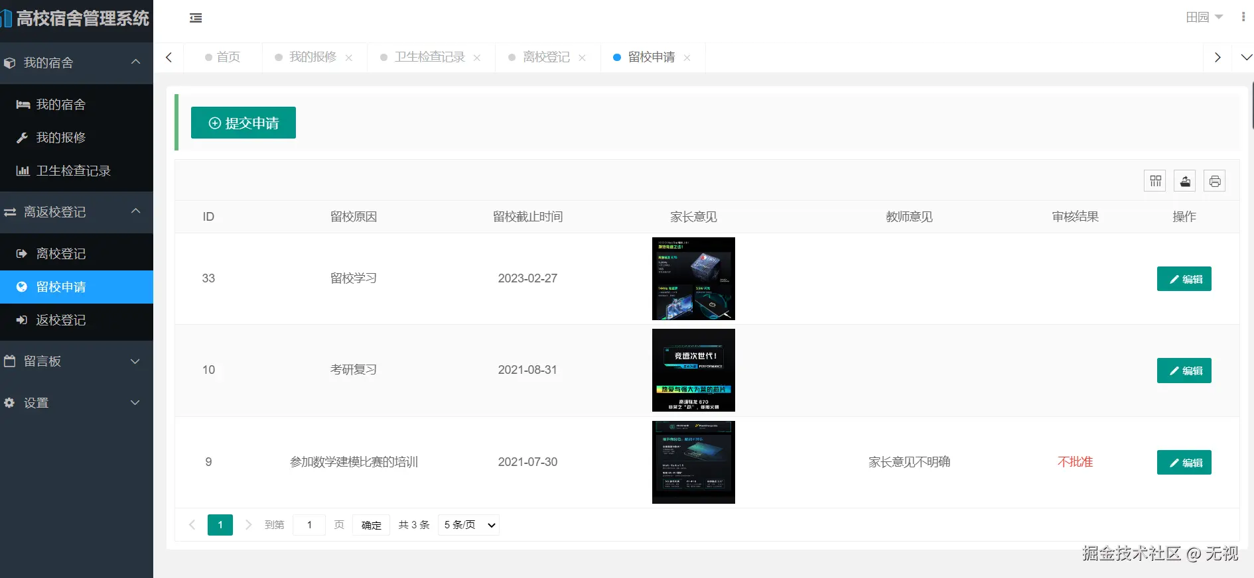Edit the record with ID 33
Screen dimensions: 1254x578
1184,279
